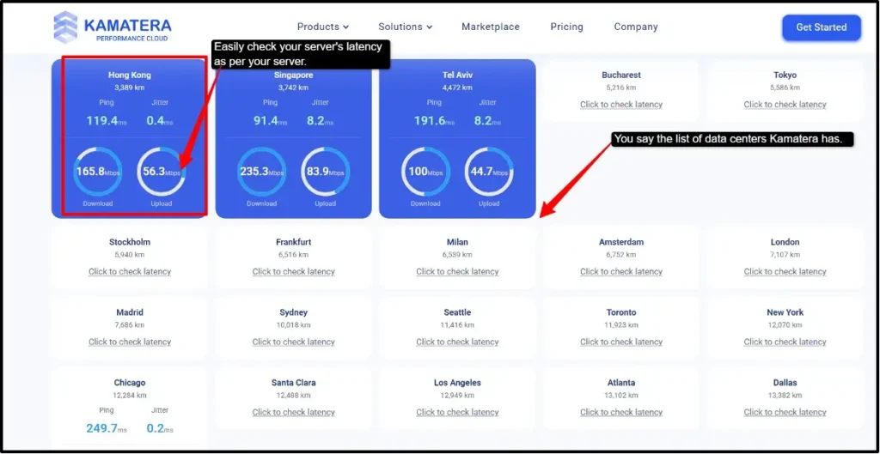Image resolution: width=880 pixels, height=454 pixels.
Task: Select the Tel Aviv card title
Action: point(457,75)
